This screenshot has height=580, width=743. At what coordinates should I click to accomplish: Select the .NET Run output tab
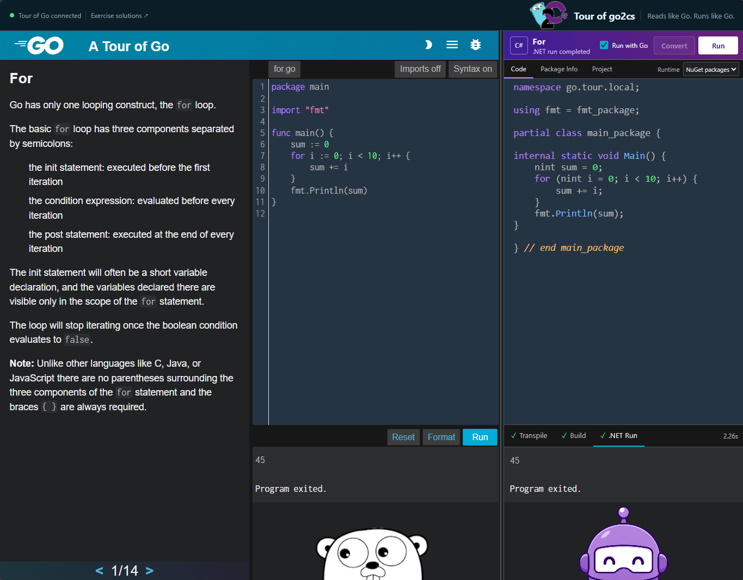tap(619, 436)
